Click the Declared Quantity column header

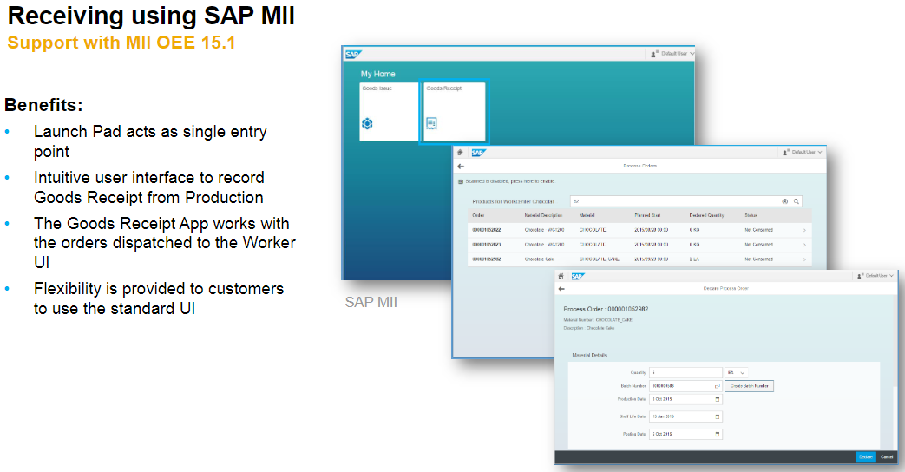pos(706,215)
